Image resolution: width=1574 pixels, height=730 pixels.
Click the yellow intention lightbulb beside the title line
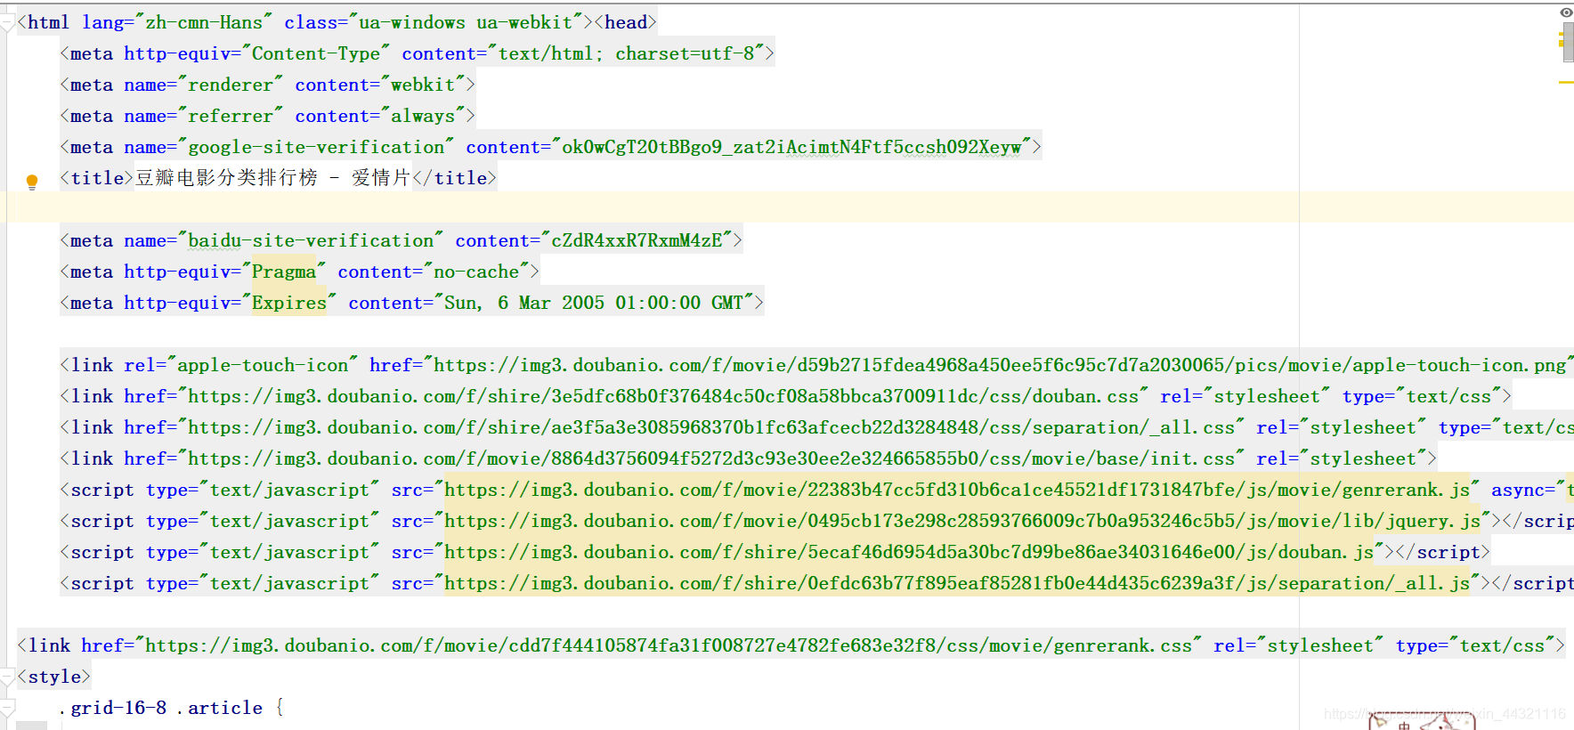click(x=32, y=182)
